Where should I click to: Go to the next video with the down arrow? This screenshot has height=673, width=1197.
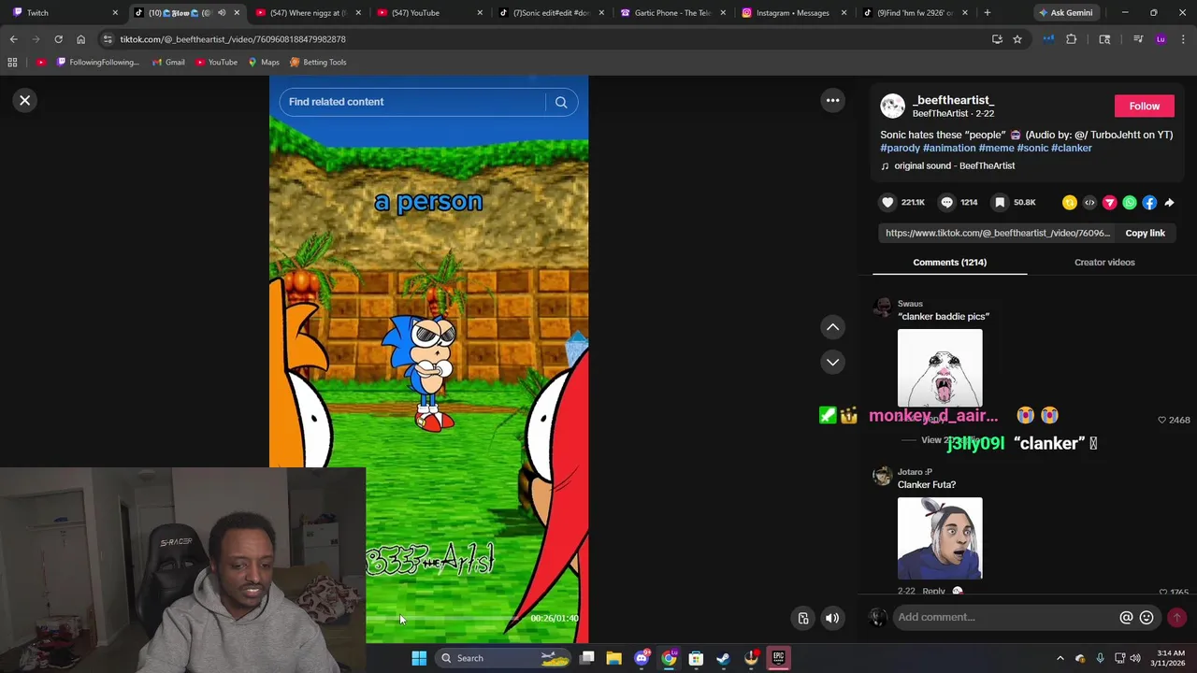point(832,362)
